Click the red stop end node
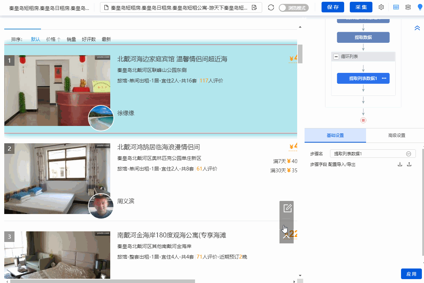Image resolution: width=424 pixels, height=283 pixels. [x=363, y=120]
